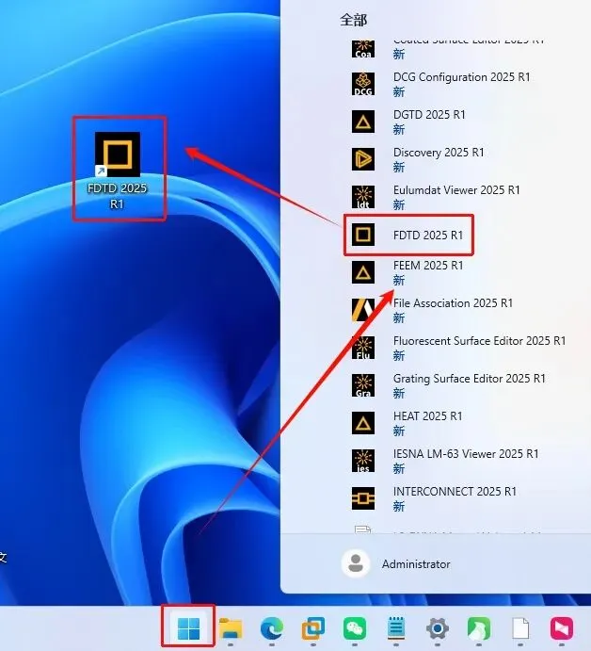Launch HEAT 2025 R1

pyautogui.click(x=427, y=416)
